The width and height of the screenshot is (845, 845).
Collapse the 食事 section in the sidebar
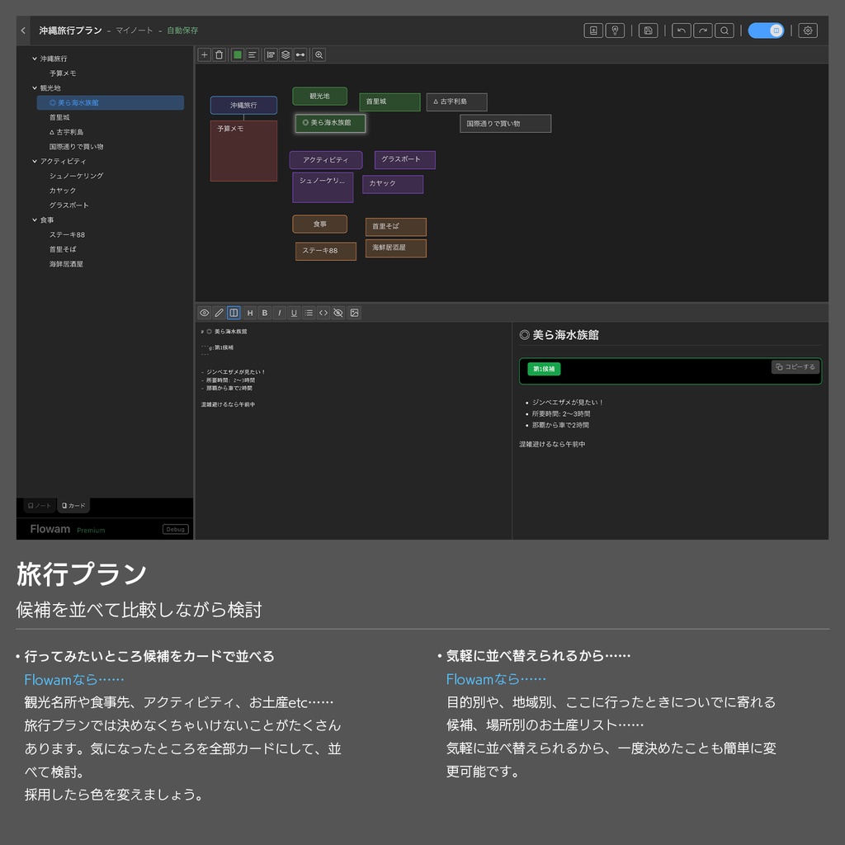pos(33,220)
